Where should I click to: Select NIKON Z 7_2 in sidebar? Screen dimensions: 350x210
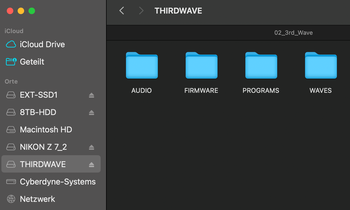(51, 147)
